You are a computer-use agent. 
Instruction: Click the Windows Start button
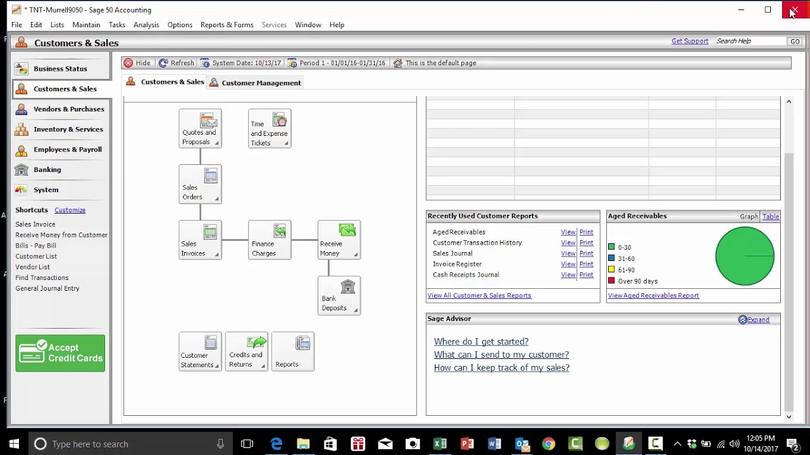14,444
